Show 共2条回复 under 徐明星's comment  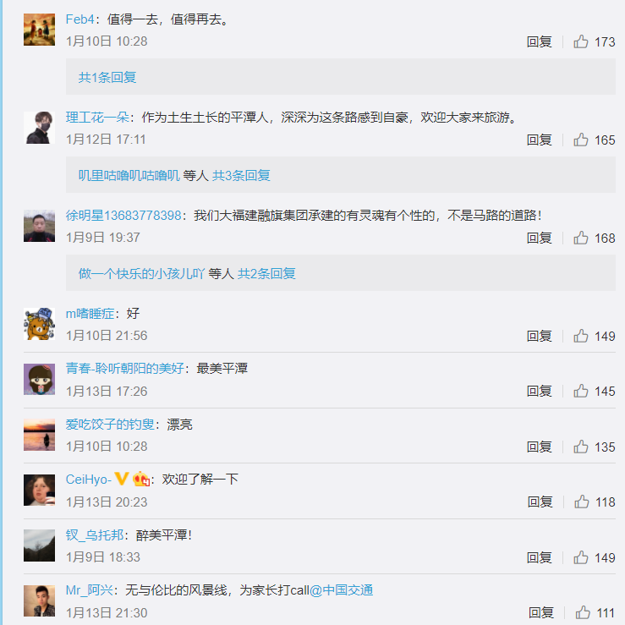(266, 273)
